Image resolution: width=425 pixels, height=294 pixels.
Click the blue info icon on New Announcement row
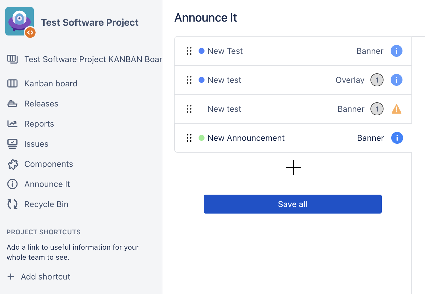coord(397,138)
